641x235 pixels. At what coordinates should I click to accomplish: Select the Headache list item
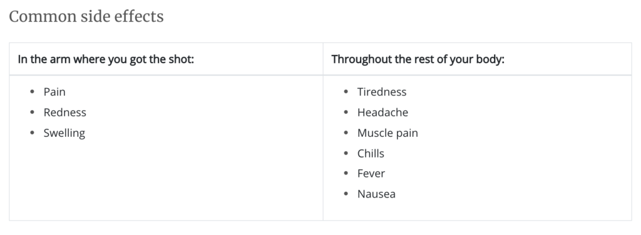click(x=382, y=112)
